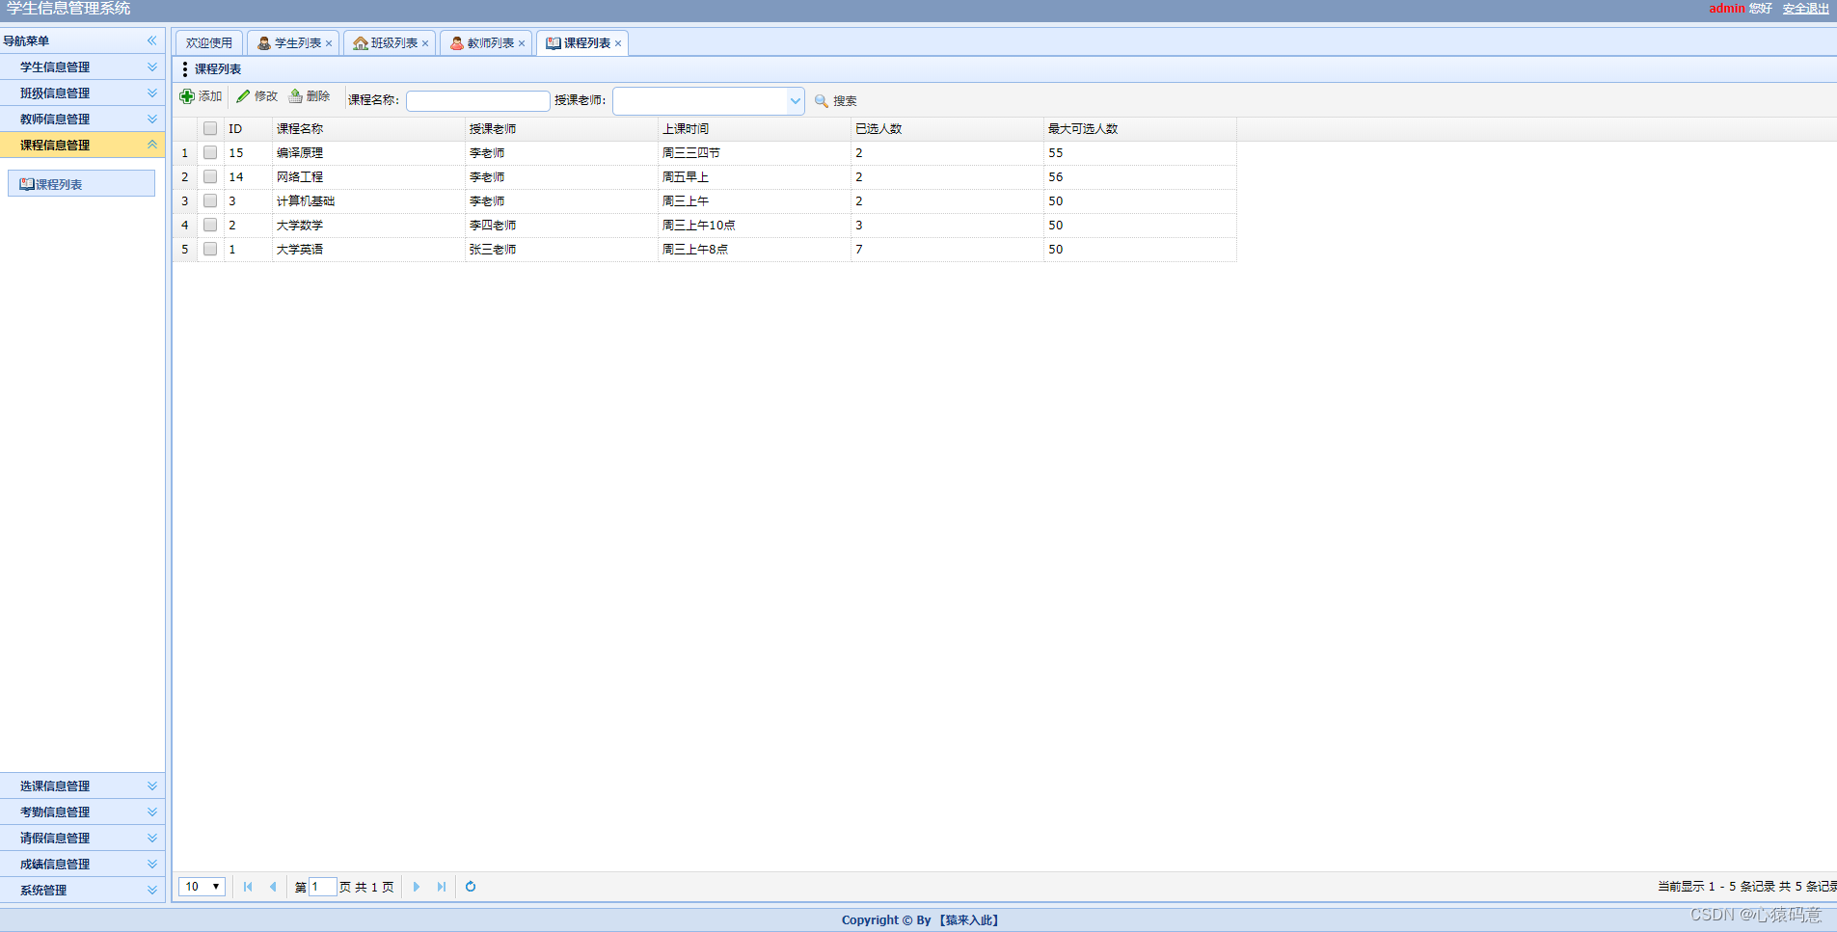Check the select-all checkbox in table header
Image resolution: width=1837 pixels, height=932 pixels.
pos(209,128)
